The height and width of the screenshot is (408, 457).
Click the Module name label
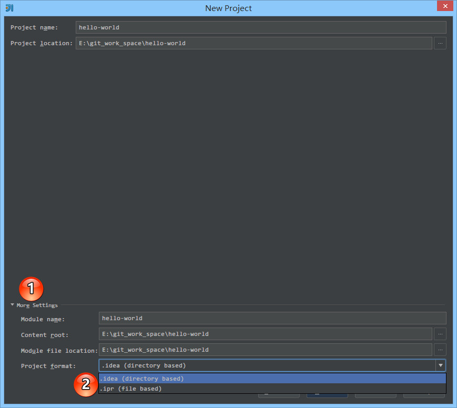pyautogui.click(x=43, y=319)
